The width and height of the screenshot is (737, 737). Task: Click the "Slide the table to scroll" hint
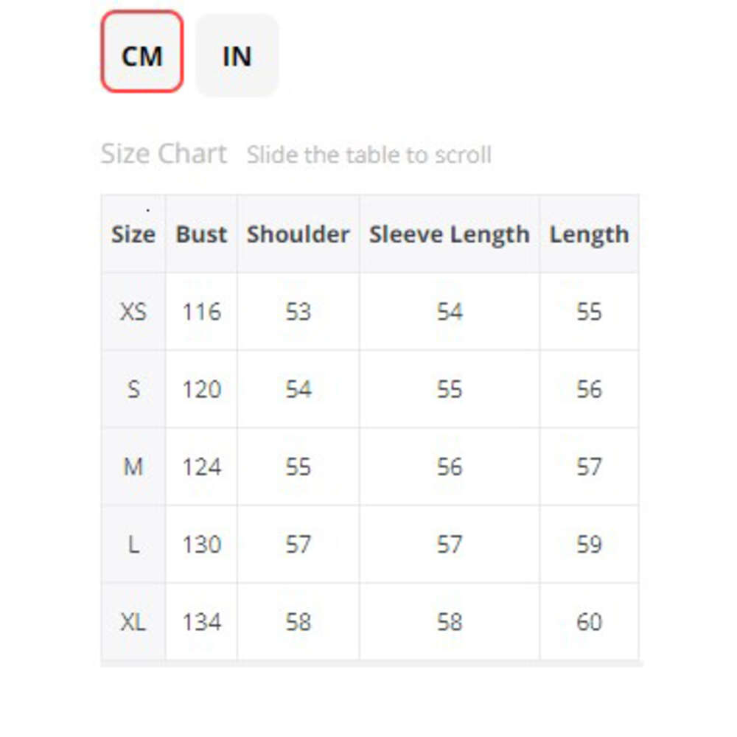click(x=368, y=156)
